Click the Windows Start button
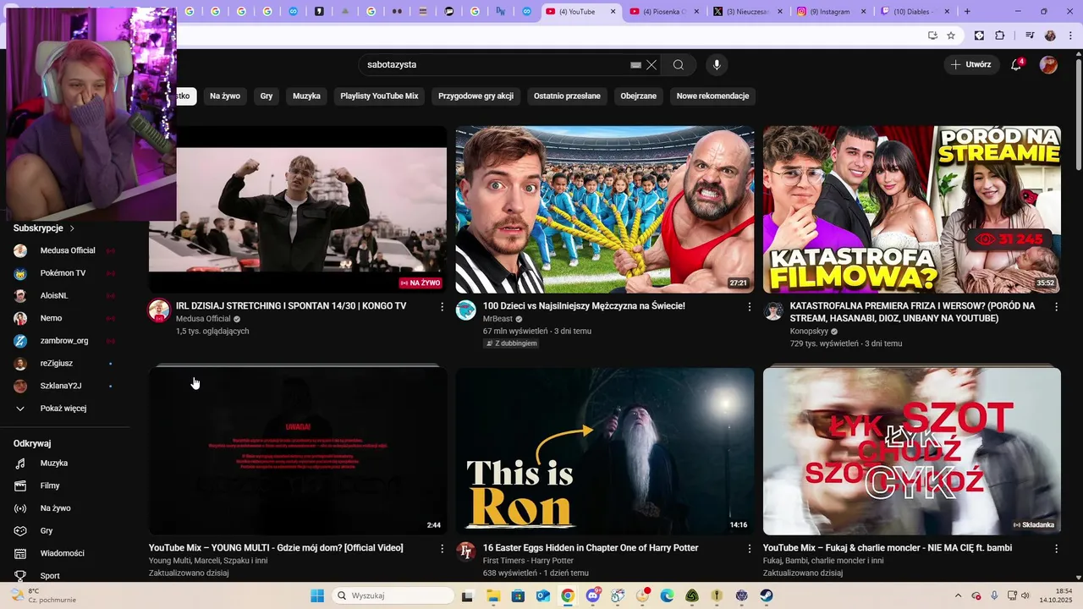The width and height of the screenshot is (1083, 609). (x=317, y=595)
